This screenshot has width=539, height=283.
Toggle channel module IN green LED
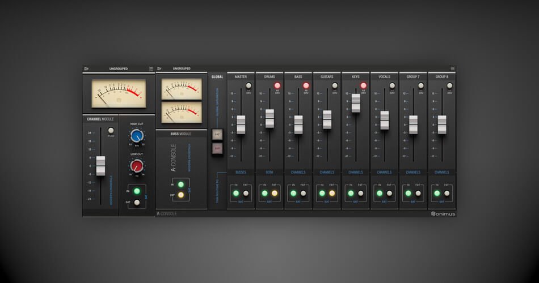[x=137, y=191]
